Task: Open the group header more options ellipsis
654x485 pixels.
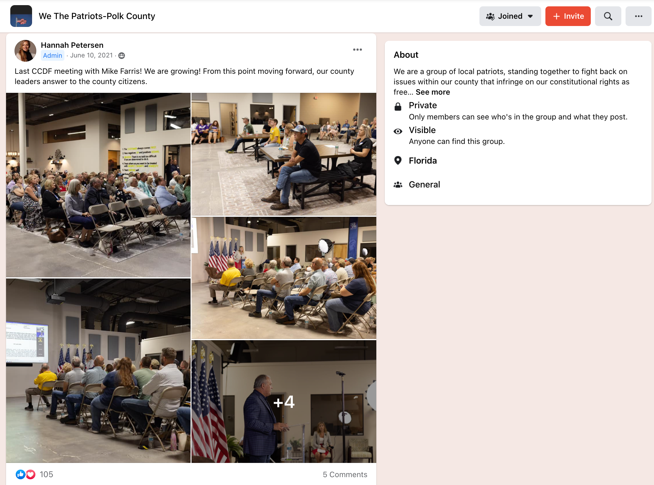Action: 639,16
